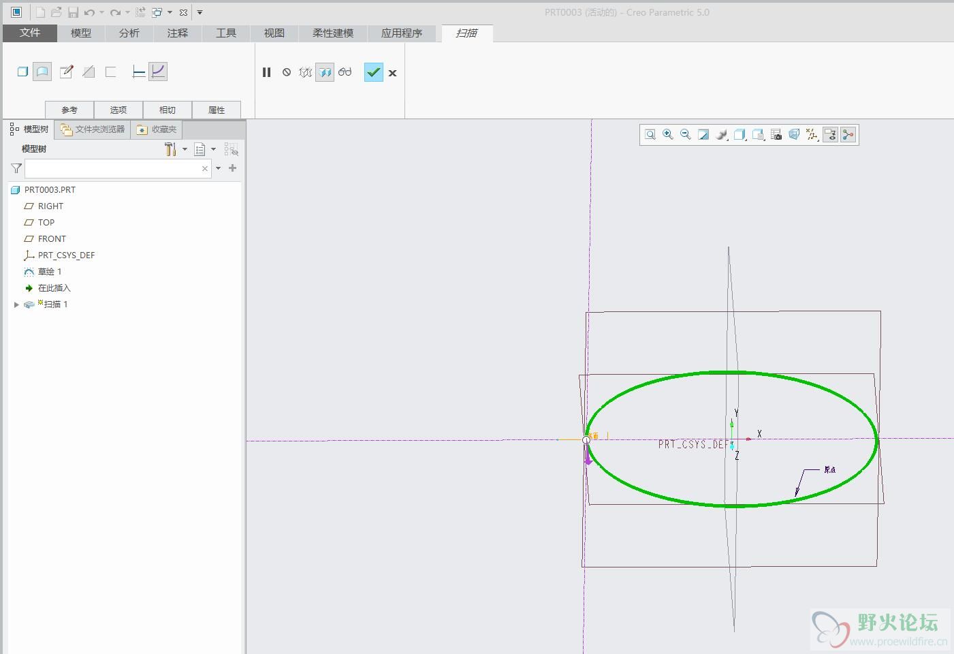Redo the last undone action

[115, 12]
